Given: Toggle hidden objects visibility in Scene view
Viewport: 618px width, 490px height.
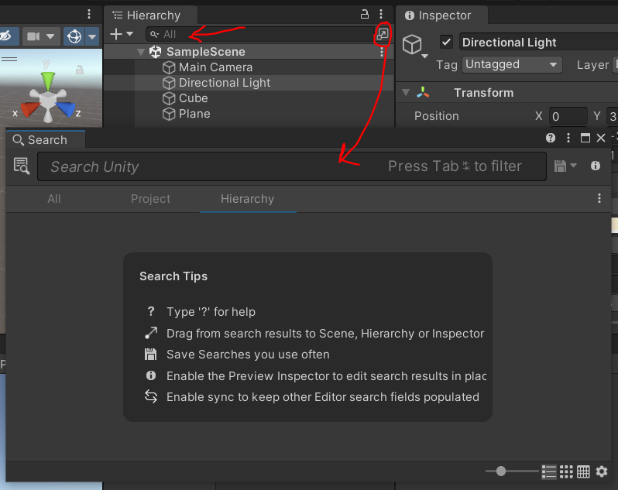Looking at the screenshot, I should point(6,36).
